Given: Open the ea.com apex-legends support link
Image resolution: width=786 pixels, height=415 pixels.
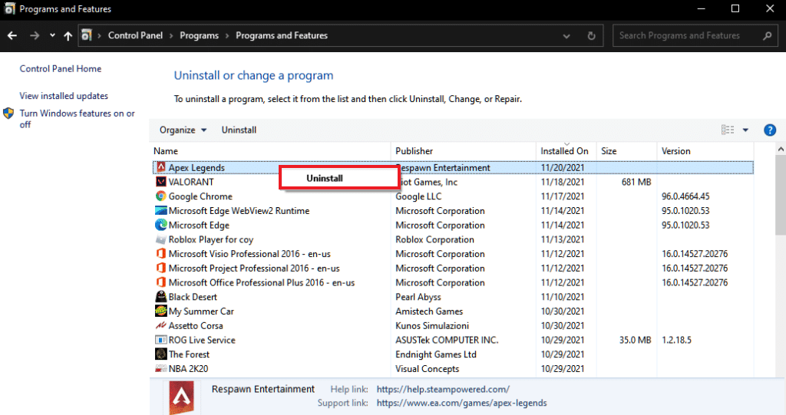Looking at the screenshot, I should click(461, 403).
